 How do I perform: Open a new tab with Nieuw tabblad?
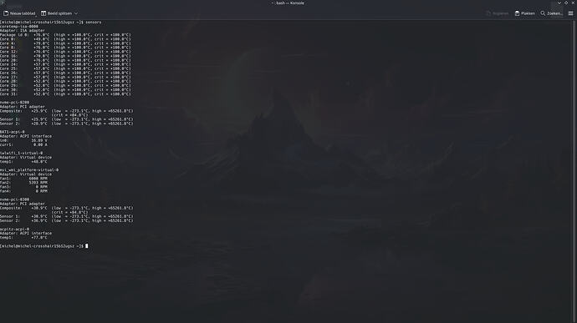pyautogui.click(x=19, y=13)
